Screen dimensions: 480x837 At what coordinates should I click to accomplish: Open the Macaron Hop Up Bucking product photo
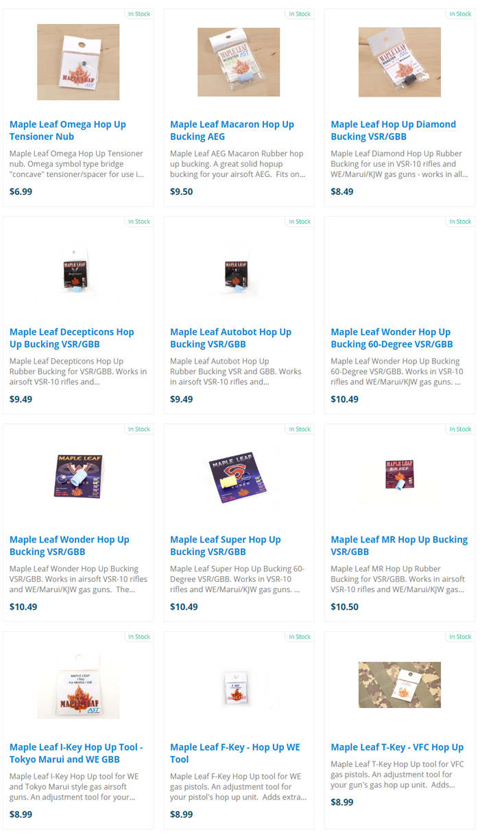click(239, 62)
